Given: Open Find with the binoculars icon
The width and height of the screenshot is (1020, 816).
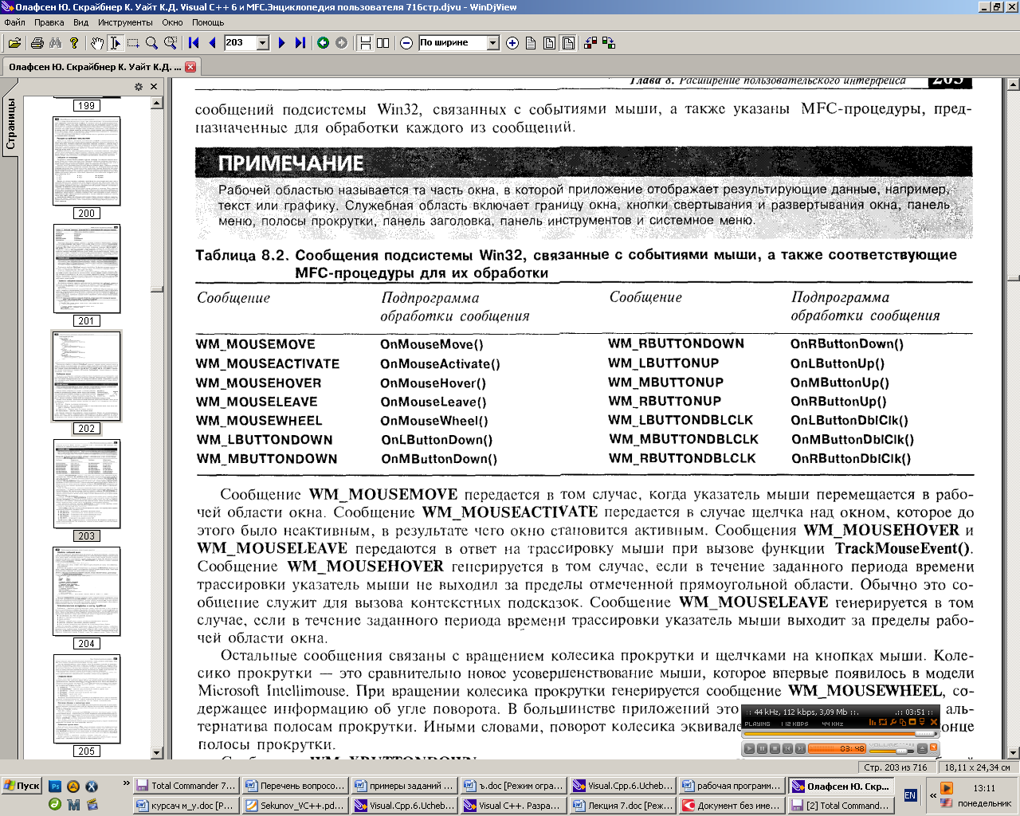Looking at the screenshot, I should [55, 43].
